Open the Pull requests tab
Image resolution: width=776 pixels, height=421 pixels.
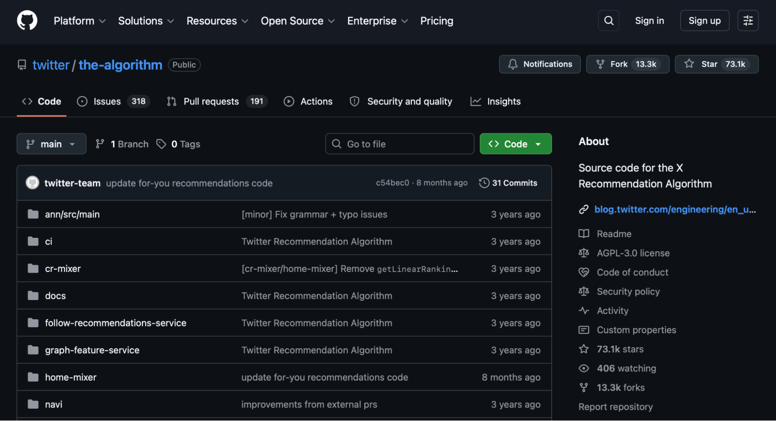pyautogui.click(x=217, y=102)
